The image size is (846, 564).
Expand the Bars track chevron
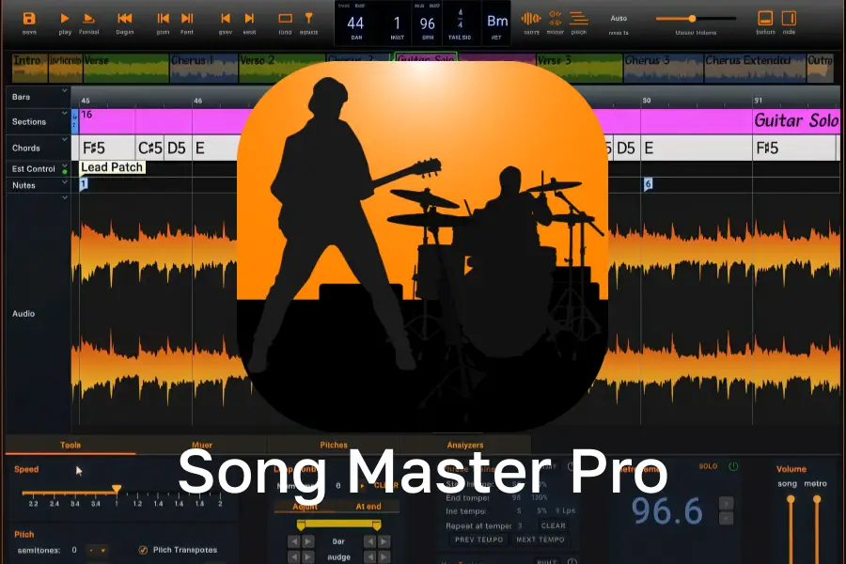pyautogui.click(x=65, y=90)
